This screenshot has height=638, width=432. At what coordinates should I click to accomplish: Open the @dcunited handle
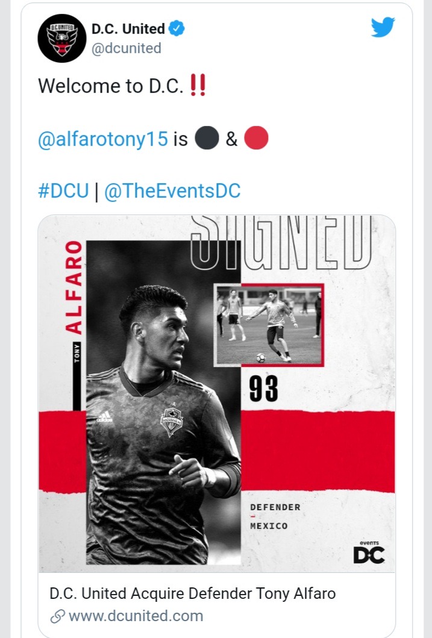point(127,48)
